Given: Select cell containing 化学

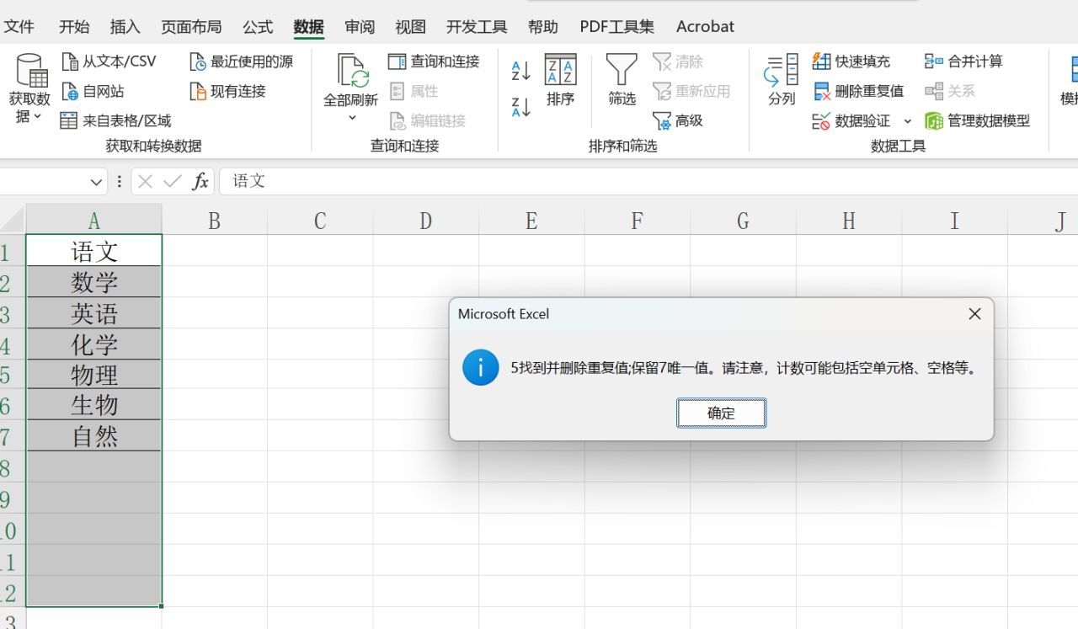Looking at the screenshot, I should coord(94,344).
